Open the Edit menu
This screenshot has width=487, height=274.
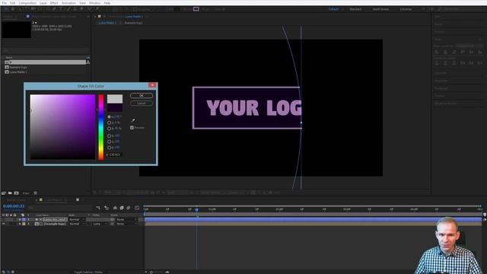pyautogui.click(x=13, y=3)
